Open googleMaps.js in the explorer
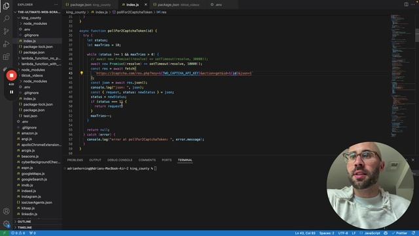This screenshot has height=236, width=419. (33, 174)
